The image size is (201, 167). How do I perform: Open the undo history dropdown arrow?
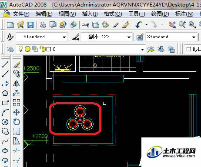tap(147, 24)
